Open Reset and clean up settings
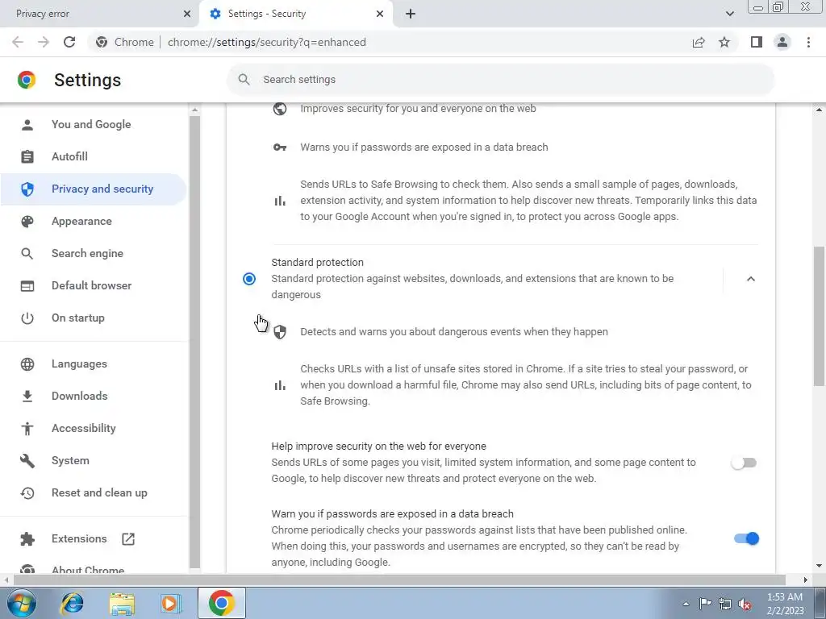The image size is (826, 619). pos(93,492)
